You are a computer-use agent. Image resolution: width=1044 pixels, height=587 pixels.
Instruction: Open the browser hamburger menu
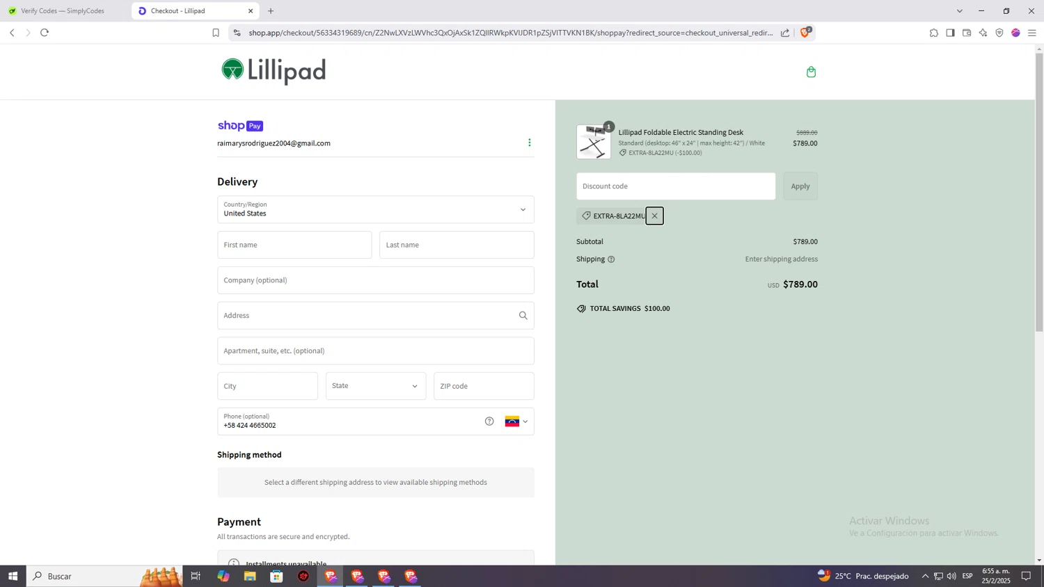[x=1032, y=33]
